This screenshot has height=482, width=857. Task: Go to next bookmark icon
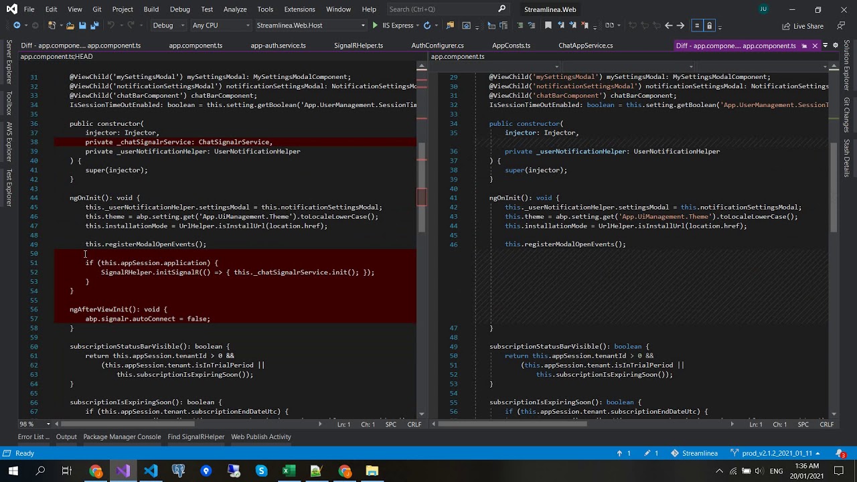[573, 25]
